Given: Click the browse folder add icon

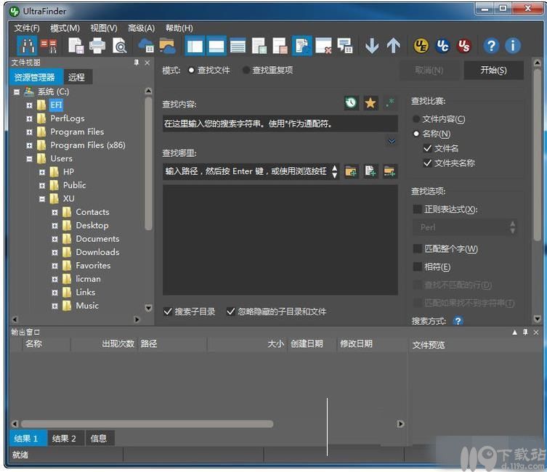Looking at the screenshot, I should coord(351,171).
